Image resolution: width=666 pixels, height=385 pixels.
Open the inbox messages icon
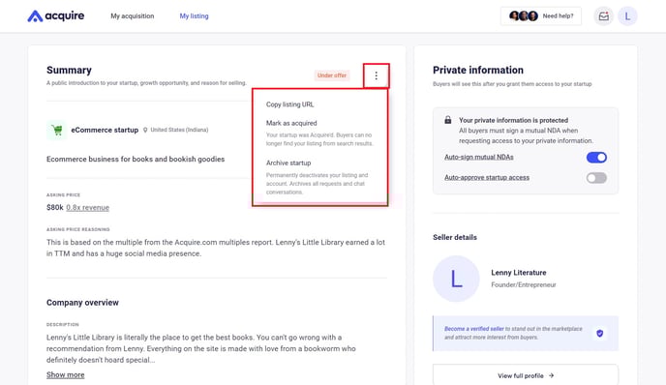coord(604,16)
